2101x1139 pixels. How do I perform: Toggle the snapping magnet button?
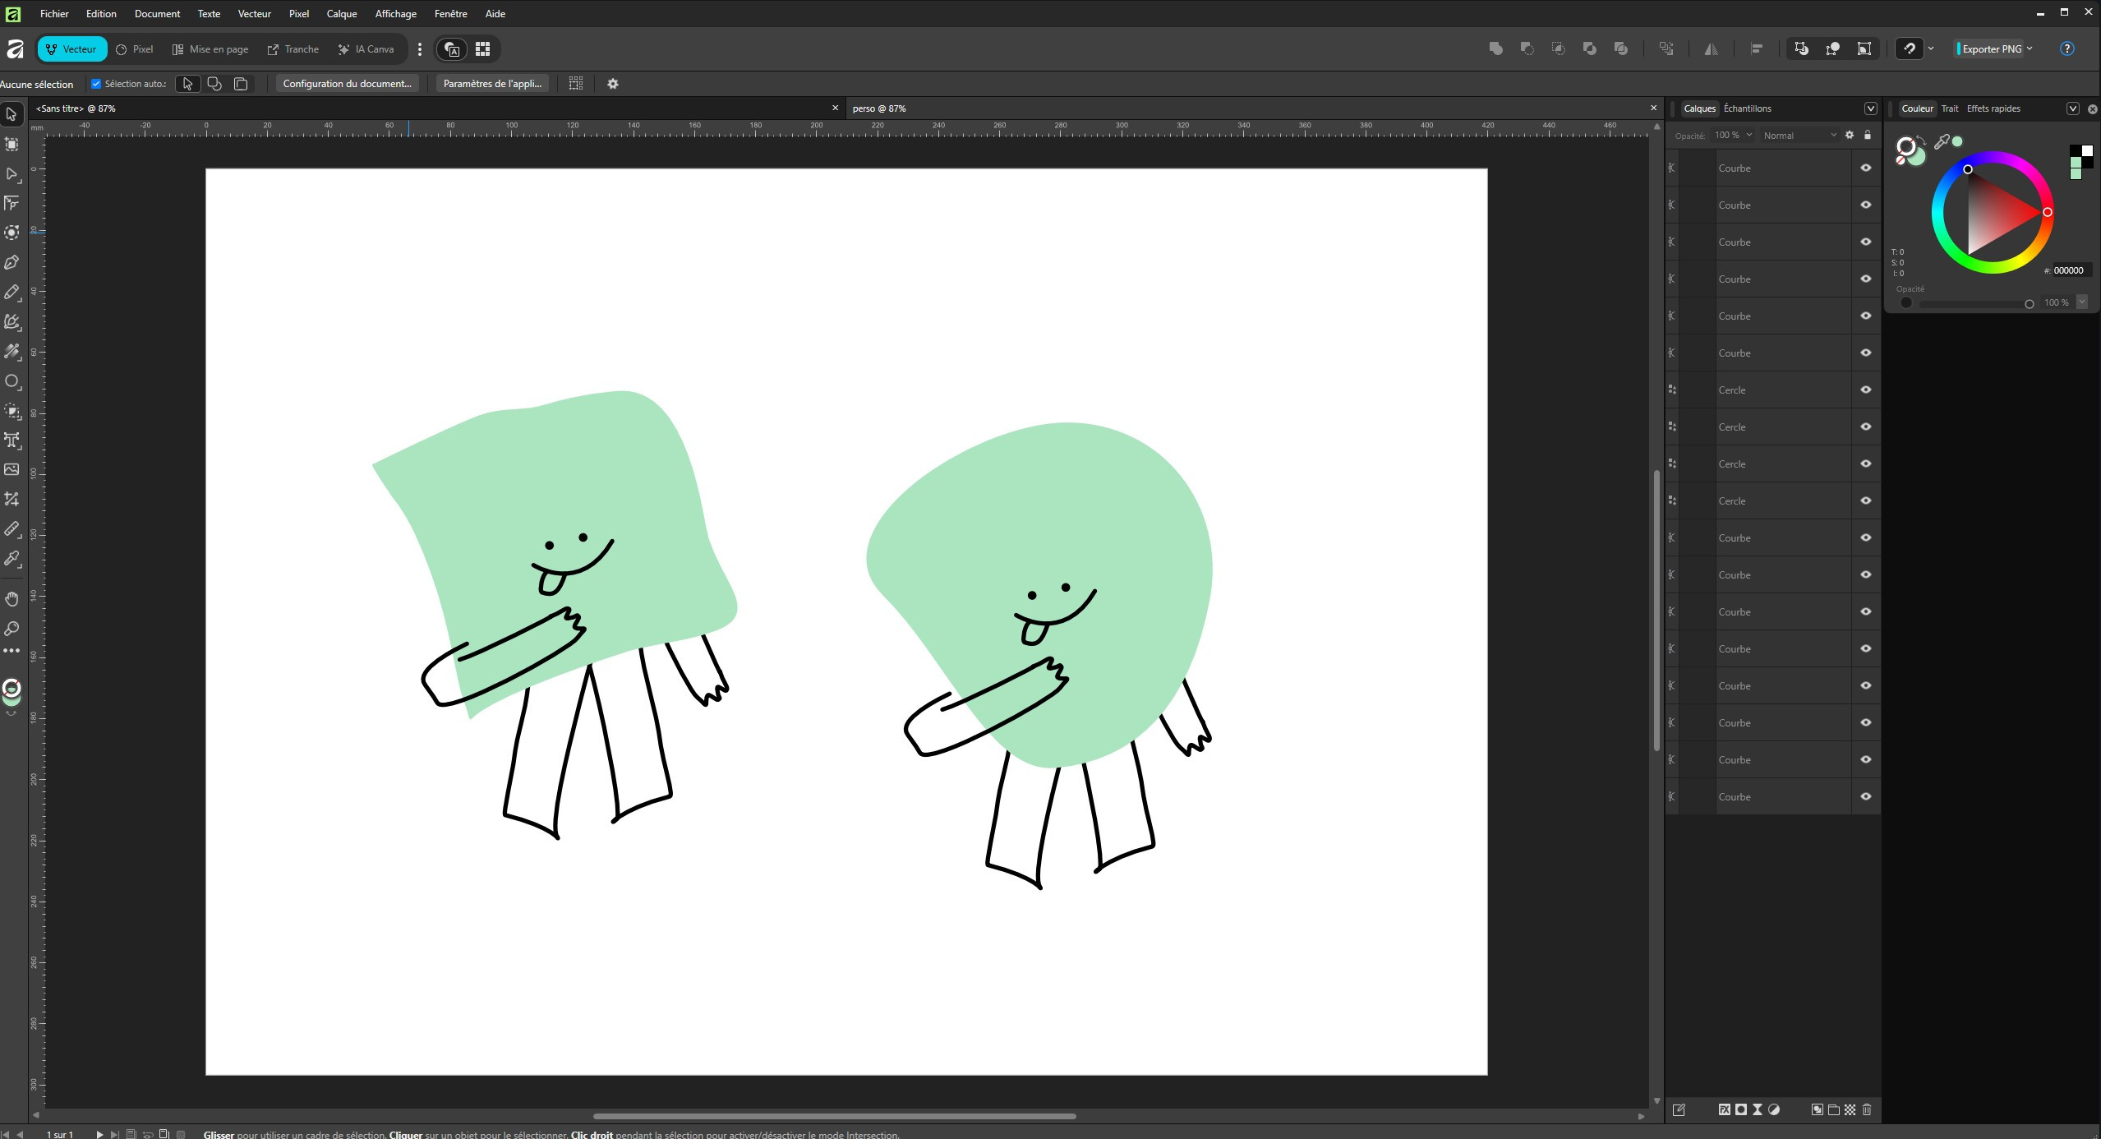[x=1910, y=48]
